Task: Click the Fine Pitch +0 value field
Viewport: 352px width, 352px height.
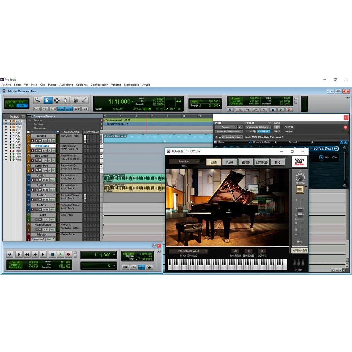Action: pyautogui.click(x=235, y=251)
